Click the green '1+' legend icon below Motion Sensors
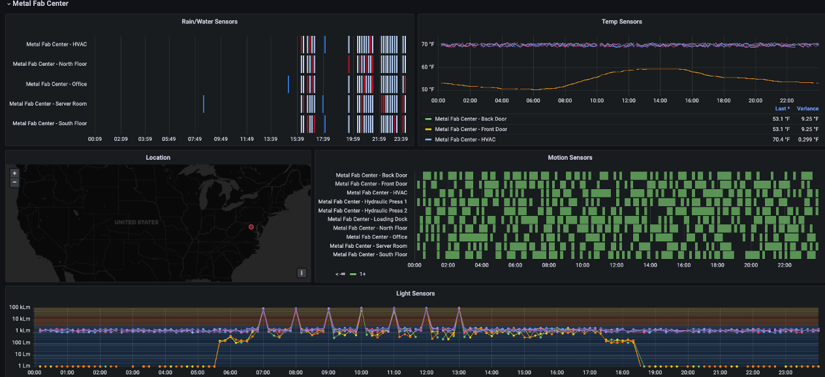The height and width of the screenshot is (377, 825). (354, 274)
